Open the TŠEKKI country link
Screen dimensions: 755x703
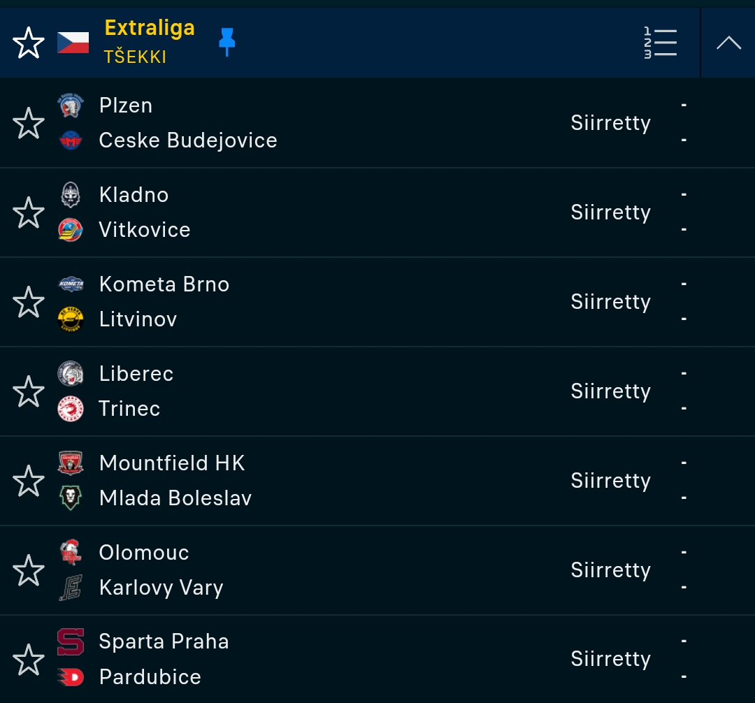136,57
